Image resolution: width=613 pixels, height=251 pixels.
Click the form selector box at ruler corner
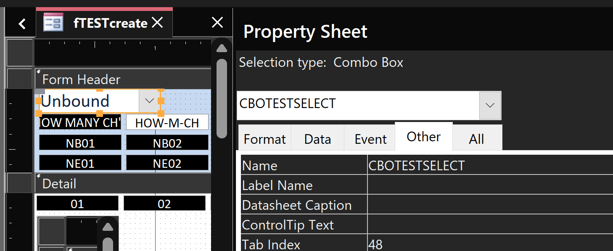tap(20, 53)
